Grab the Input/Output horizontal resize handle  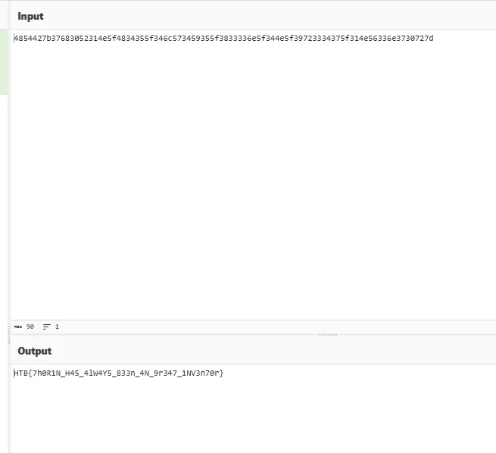(x=328, y=334)
